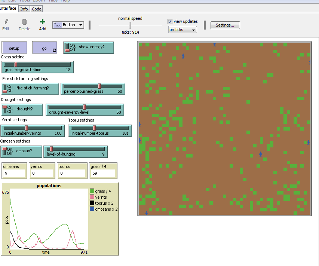
Task: Click the black toorus x 2 legend swatch
Action: coord(92,203)
